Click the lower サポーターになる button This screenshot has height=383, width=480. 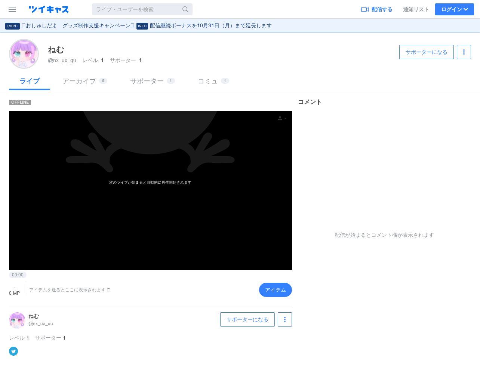[247, 319]
